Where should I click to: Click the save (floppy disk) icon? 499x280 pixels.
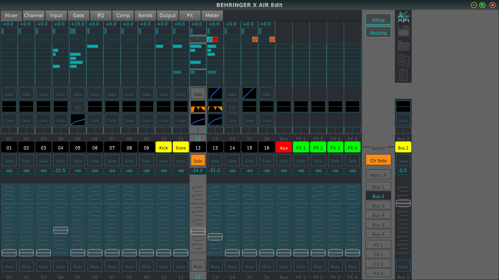tap(403, 31)
